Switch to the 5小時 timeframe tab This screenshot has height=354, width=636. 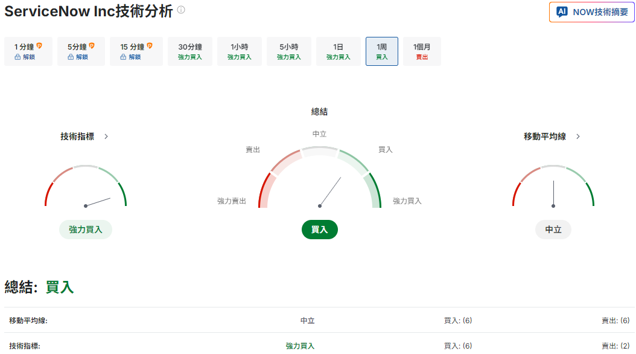pyautogui.click(x=289, y=51)
